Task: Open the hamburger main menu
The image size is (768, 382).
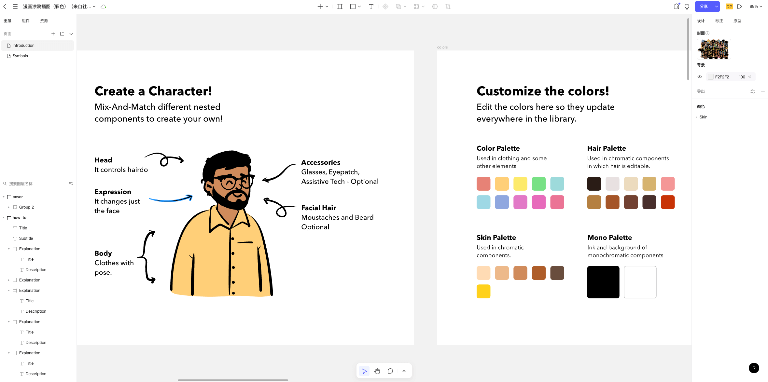Action: 15,7
